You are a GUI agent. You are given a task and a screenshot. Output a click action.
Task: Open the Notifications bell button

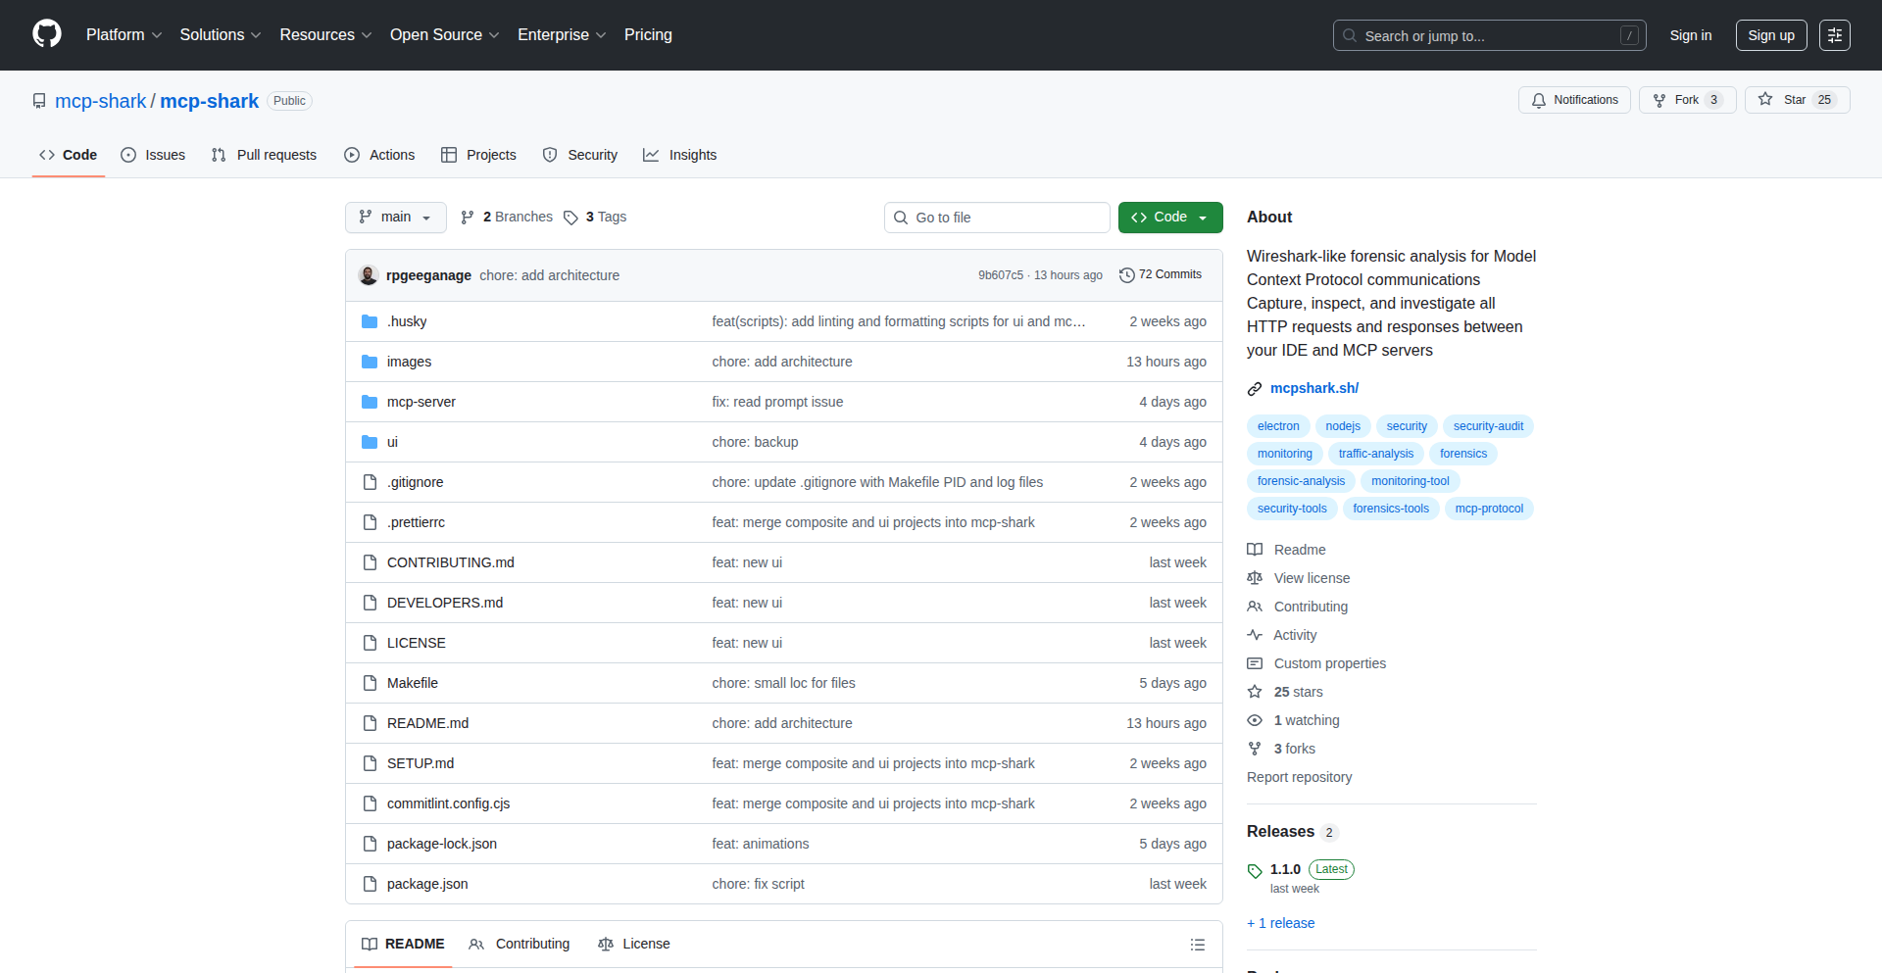[x=1574, y=100]
